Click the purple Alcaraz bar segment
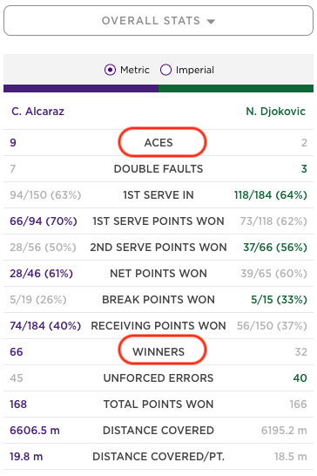Image resolution: width=317 pixels, height=476 pixels. click(81, 88)
